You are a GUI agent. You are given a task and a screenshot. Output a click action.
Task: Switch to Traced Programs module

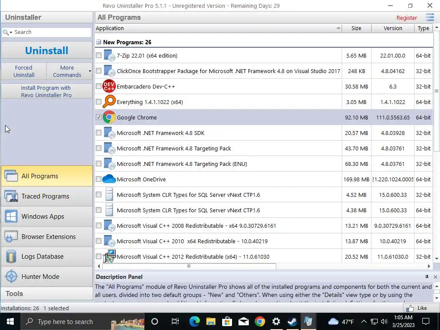[46, 196]
